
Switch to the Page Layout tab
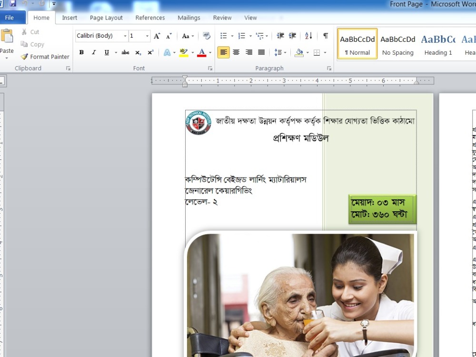pyautogui.click(x=106, y=18)
